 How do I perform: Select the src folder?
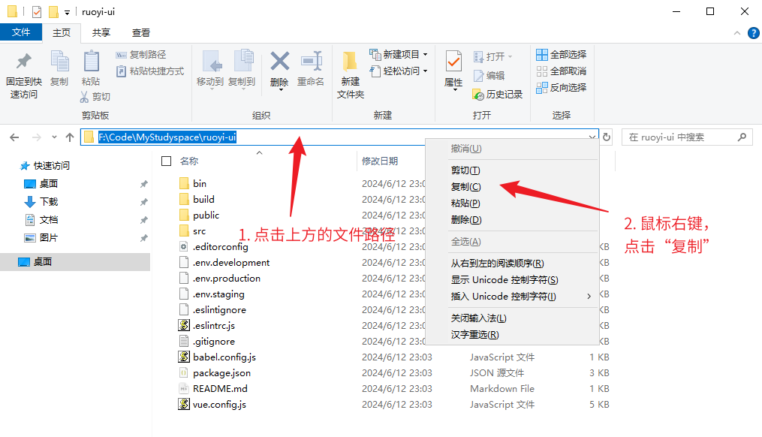click(x=199, y=231)
